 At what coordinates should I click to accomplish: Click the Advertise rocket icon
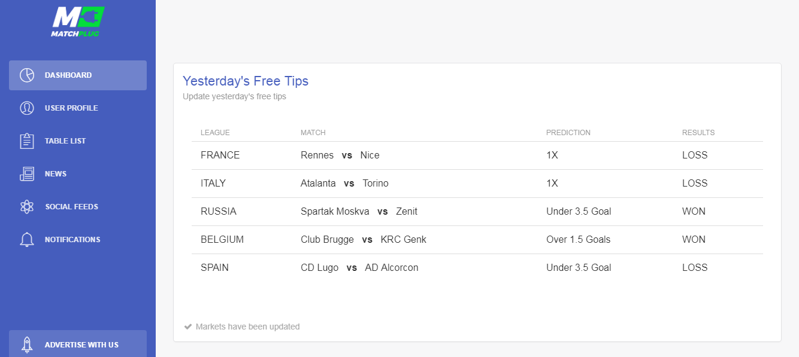[x=27, y=344]
